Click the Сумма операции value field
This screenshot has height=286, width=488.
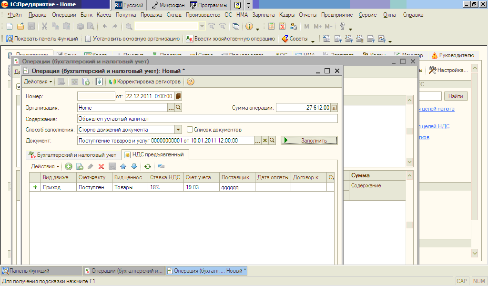tap(303, 108)
